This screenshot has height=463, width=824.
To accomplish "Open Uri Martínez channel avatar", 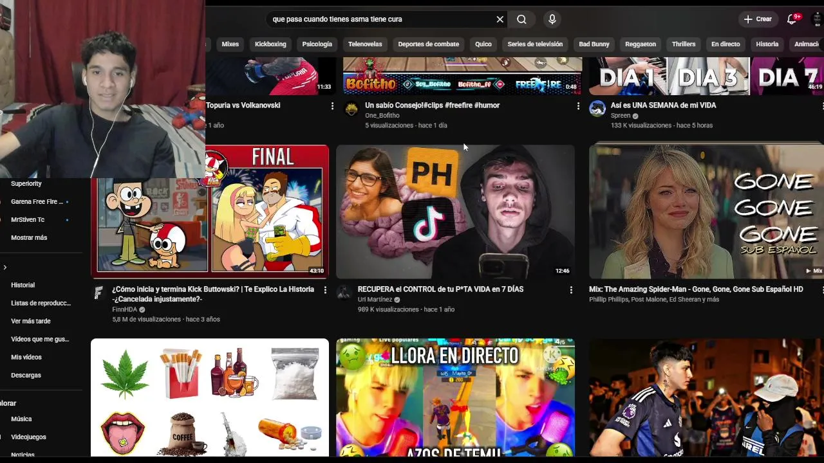I will [x=344, y=293].
